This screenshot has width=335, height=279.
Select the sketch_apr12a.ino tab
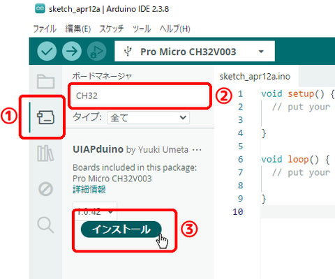coord(255,76)
